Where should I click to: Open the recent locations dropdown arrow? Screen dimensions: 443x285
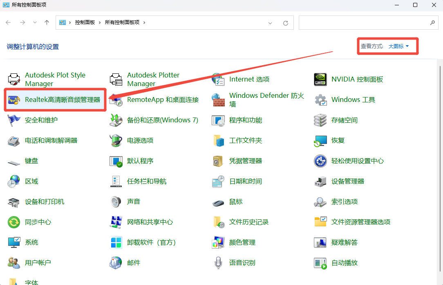pyautogui.click(x=35, y=22)
